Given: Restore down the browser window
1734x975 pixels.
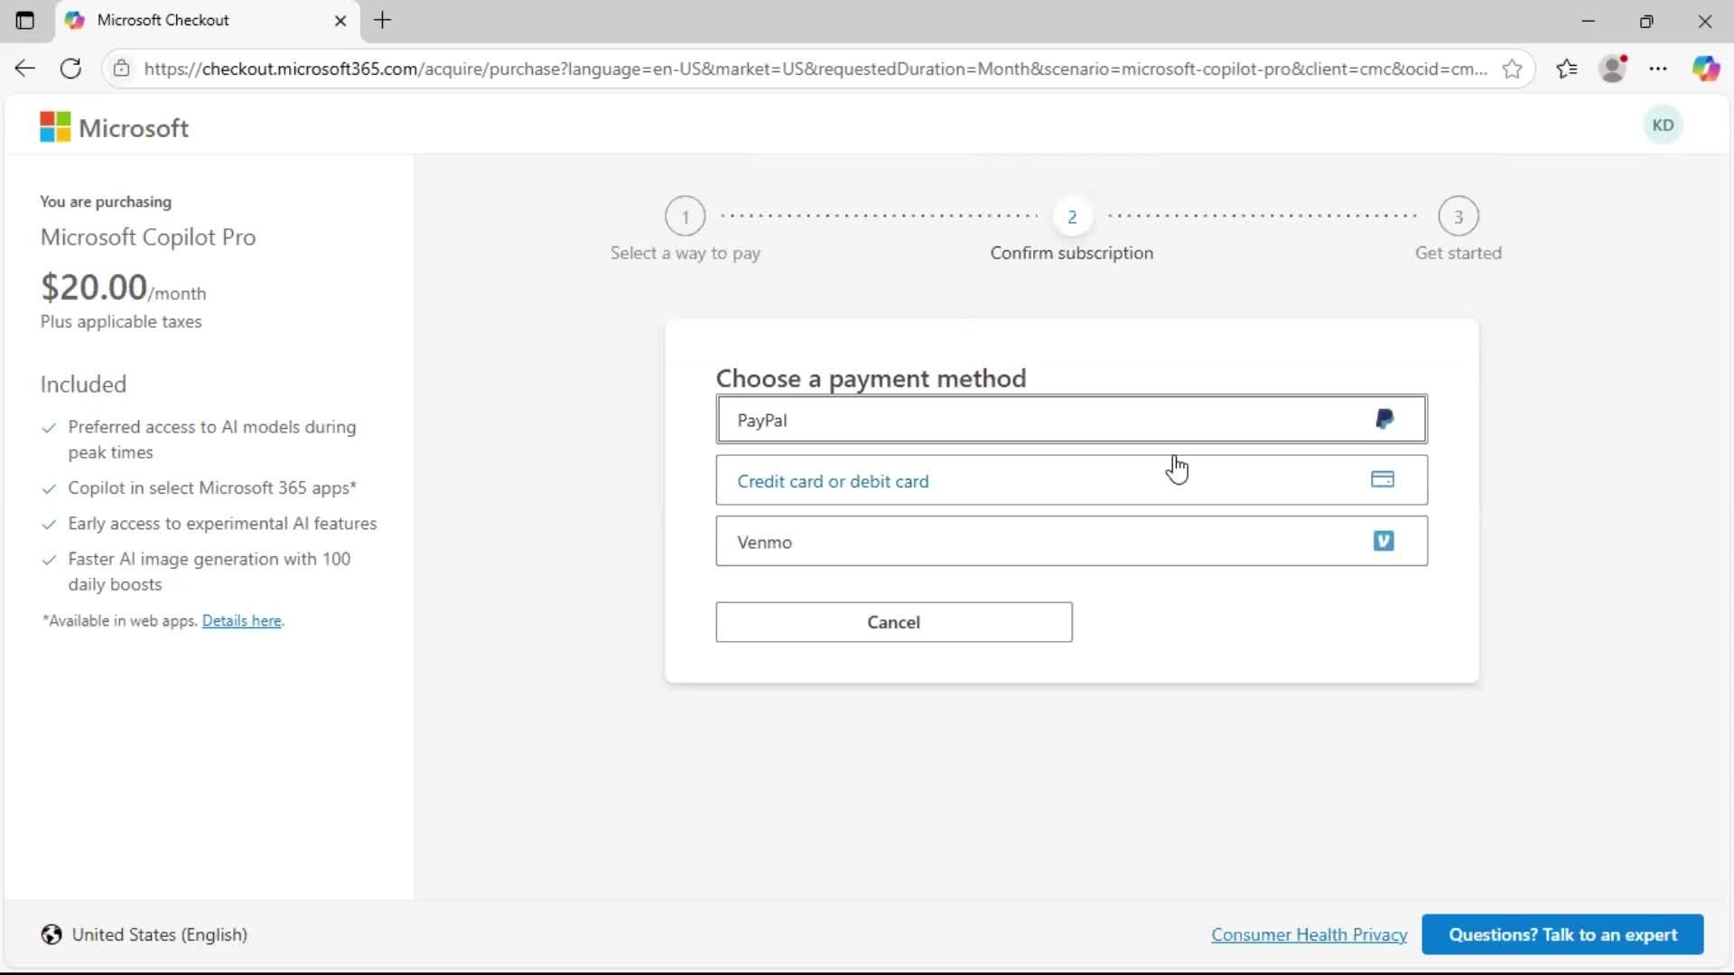Looking at the screenshot, I should 1646,21.
